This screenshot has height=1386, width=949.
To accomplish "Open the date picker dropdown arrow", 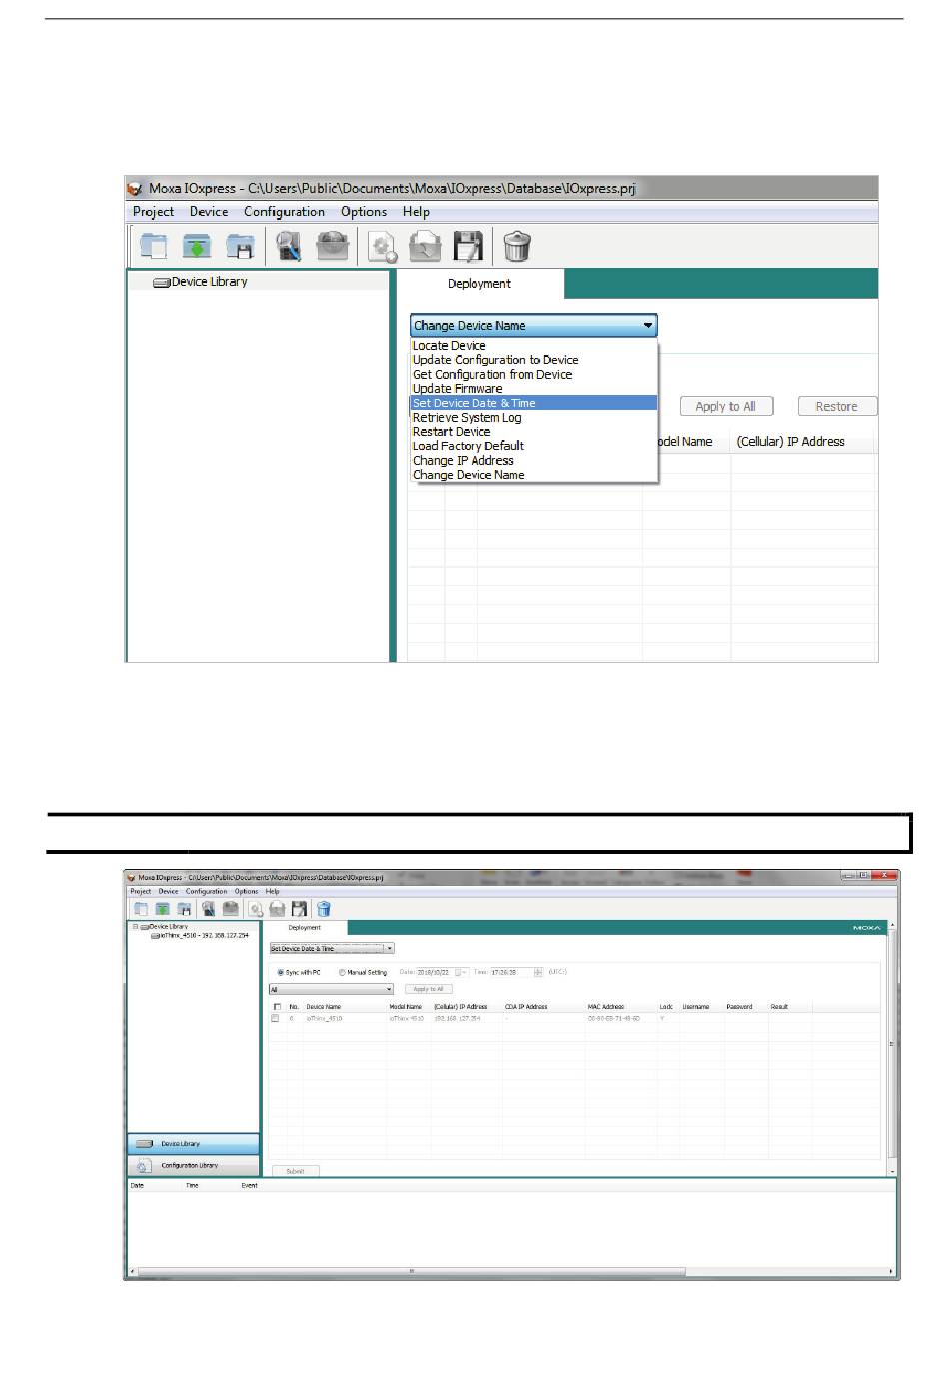I will (463, 972).
